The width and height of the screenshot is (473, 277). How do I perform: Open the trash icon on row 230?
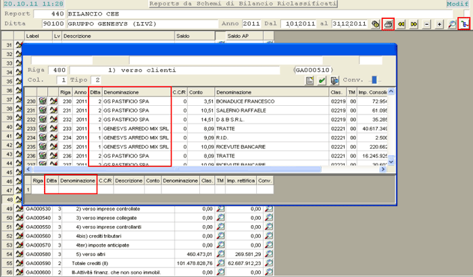[42, 102]
